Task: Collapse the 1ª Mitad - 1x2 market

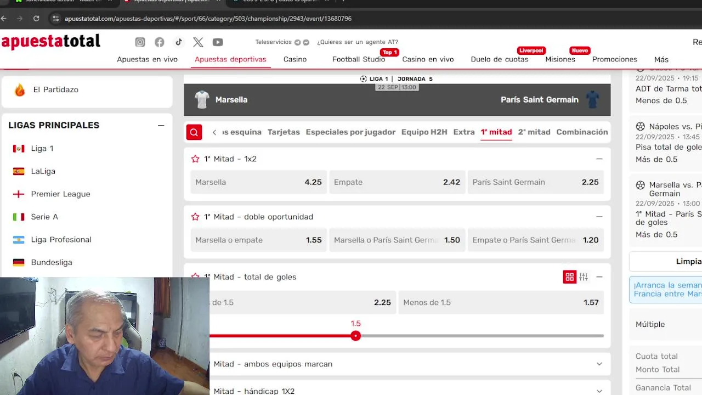Action: point(599,159)
